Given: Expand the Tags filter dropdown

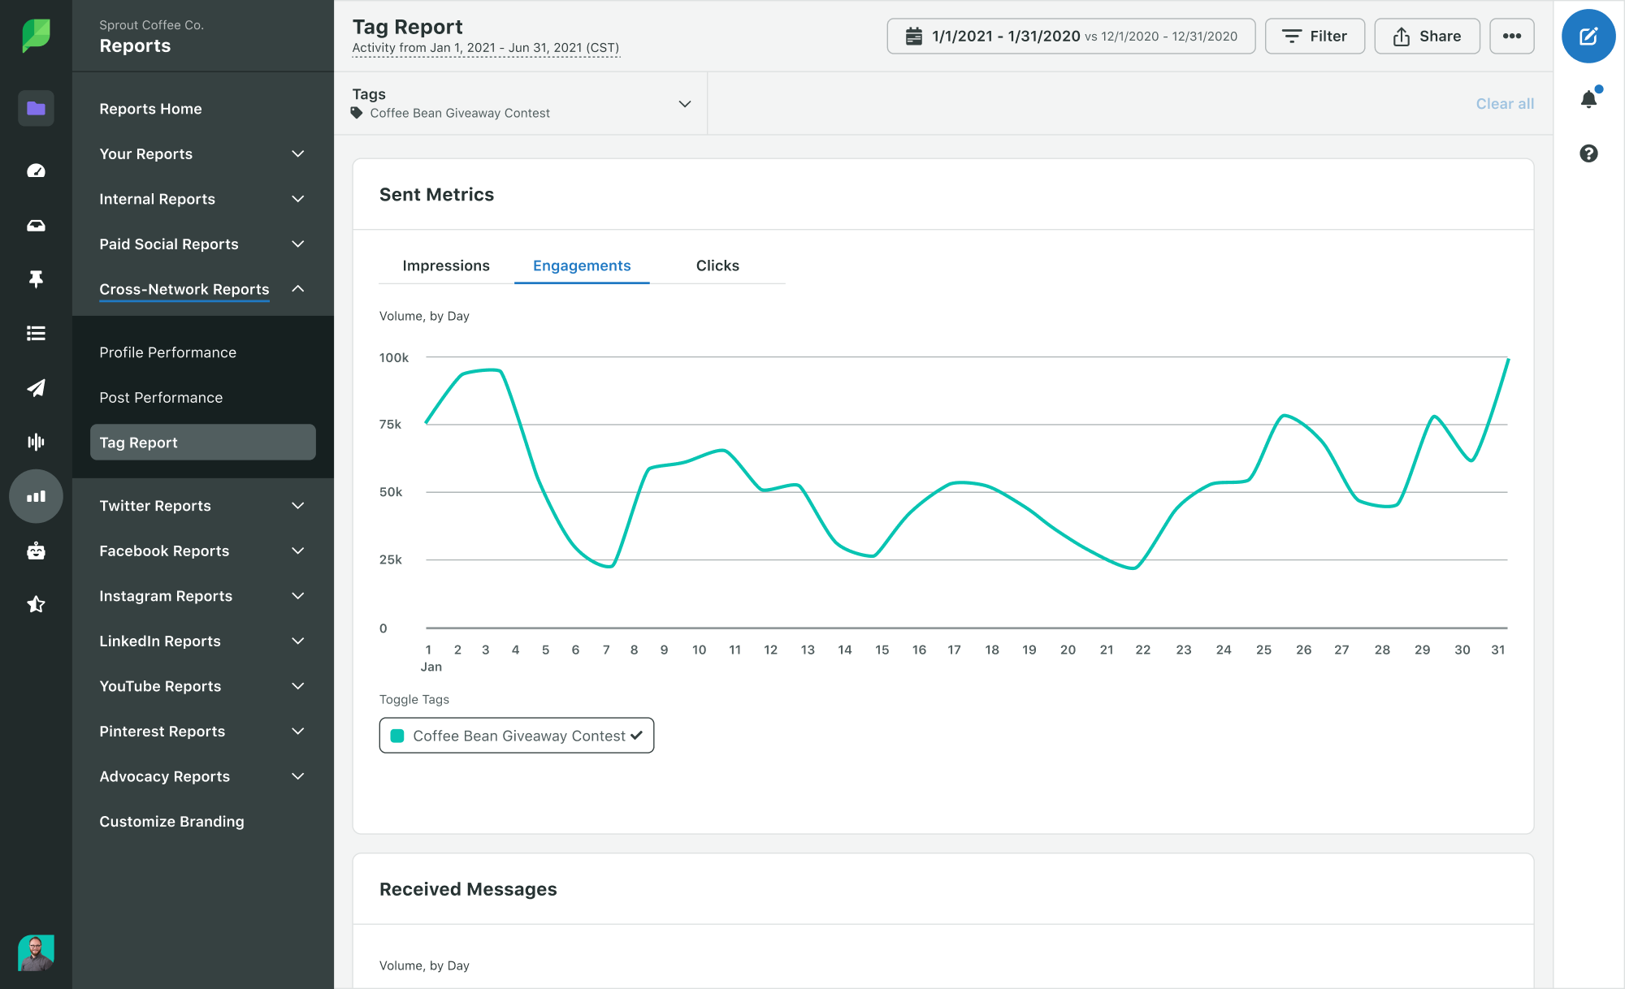Looking at the screenshot, I should pyautogui.click(x=683, y=104).
